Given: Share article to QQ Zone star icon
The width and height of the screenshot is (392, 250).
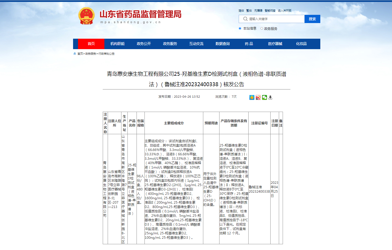Looking at the screenshot, I should click(x=252, y=97).
